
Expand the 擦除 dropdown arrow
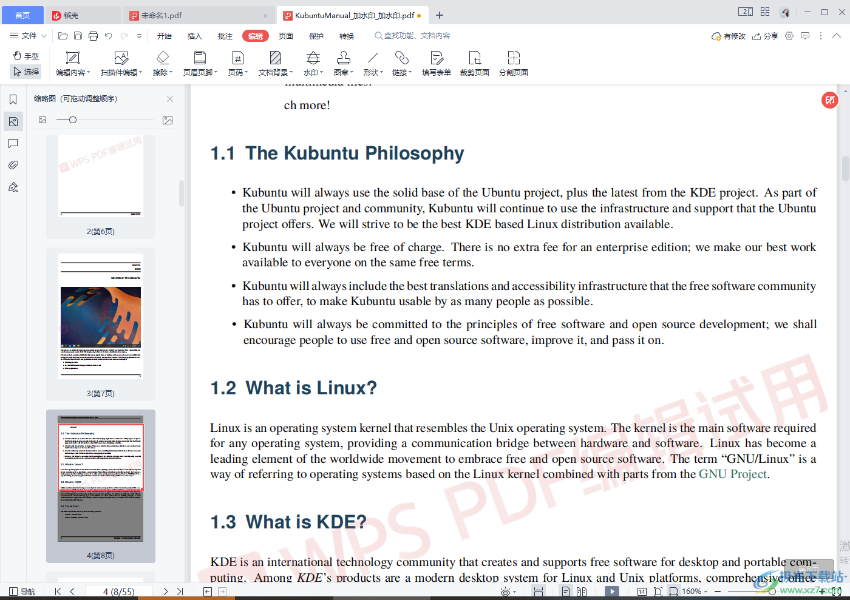point(171,73)
